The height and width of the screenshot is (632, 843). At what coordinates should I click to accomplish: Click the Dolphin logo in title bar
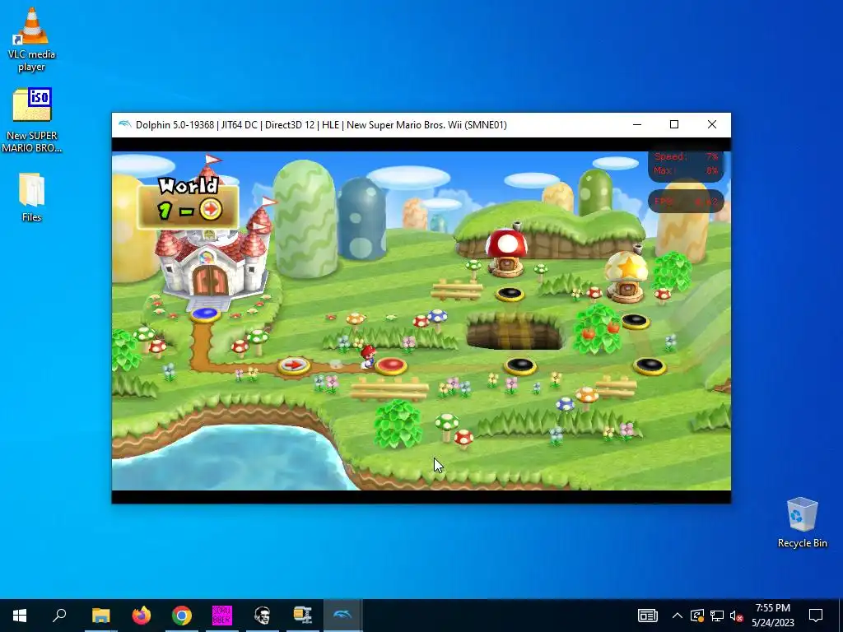click(124, 125)
